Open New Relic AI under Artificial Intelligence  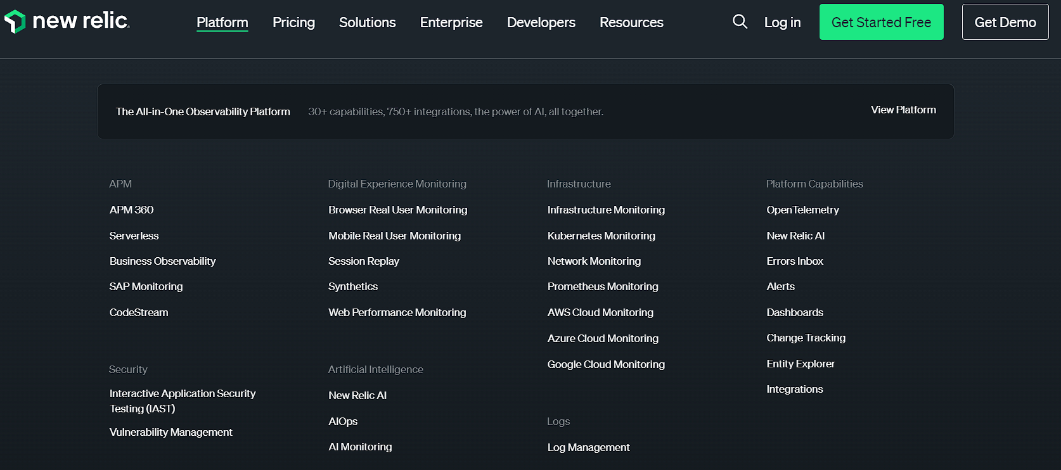point(357,395)
